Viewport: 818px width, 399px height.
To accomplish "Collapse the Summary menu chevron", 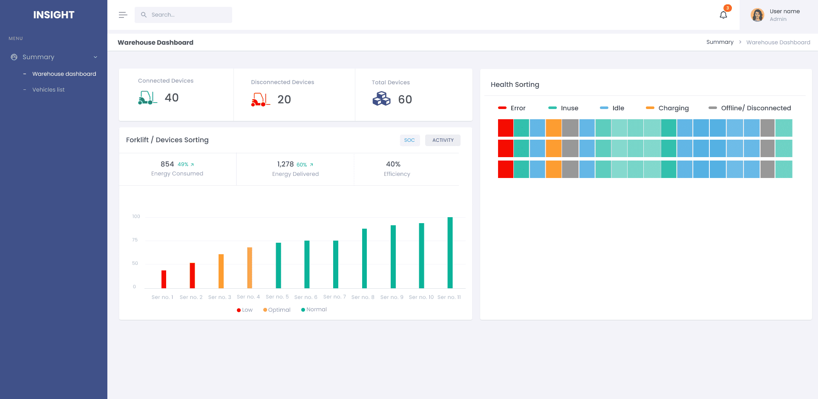I will 95,57.
